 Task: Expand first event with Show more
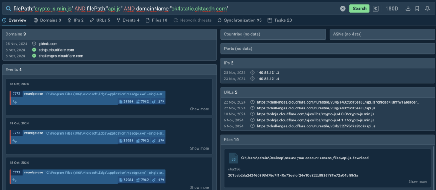[x=199, y=109]
